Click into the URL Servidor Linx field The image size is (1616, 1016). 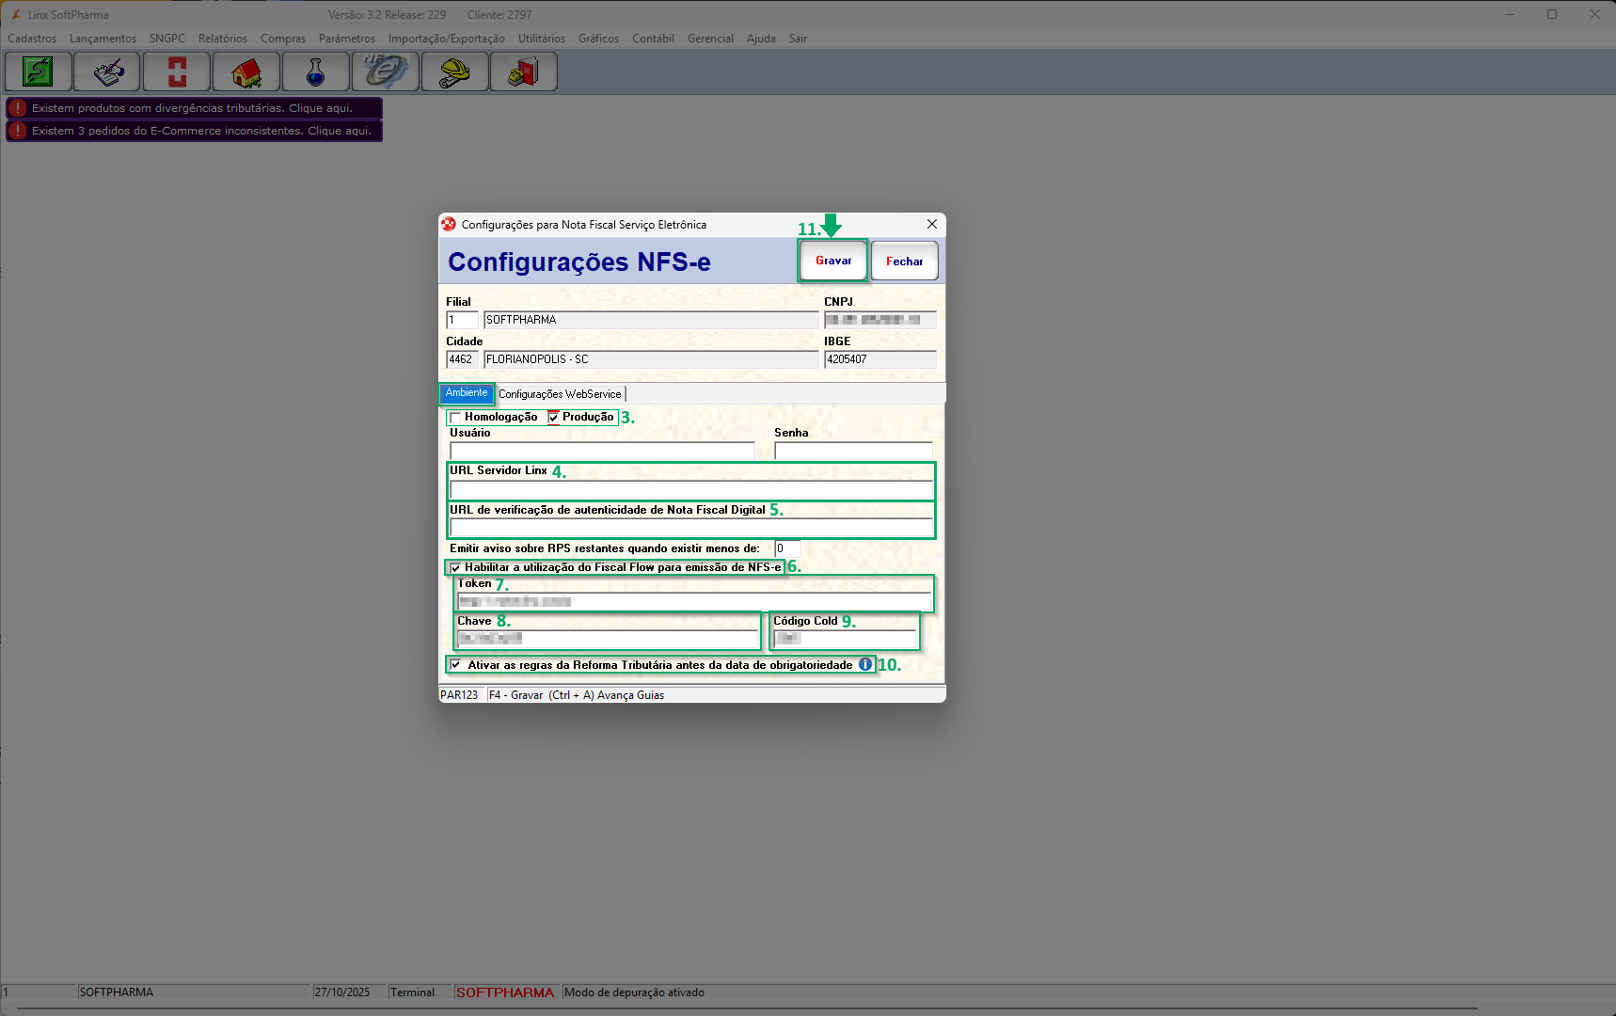(x=691, y=489)
